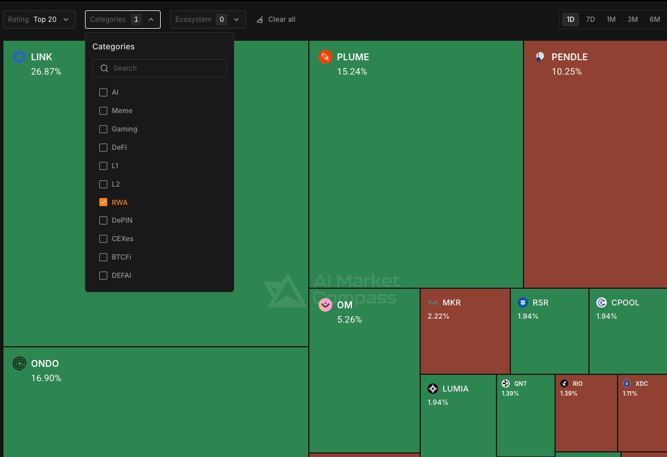The image size is (667, 457).
Task: Click the LINK 26.87% value
Action: (x=46, y=72)
